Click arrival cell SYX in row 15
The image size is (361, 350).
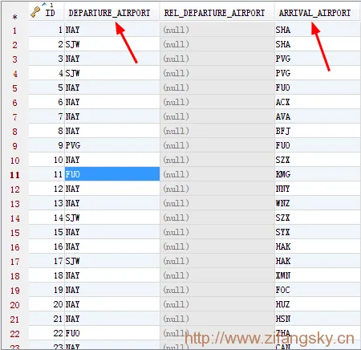[318, 232]
